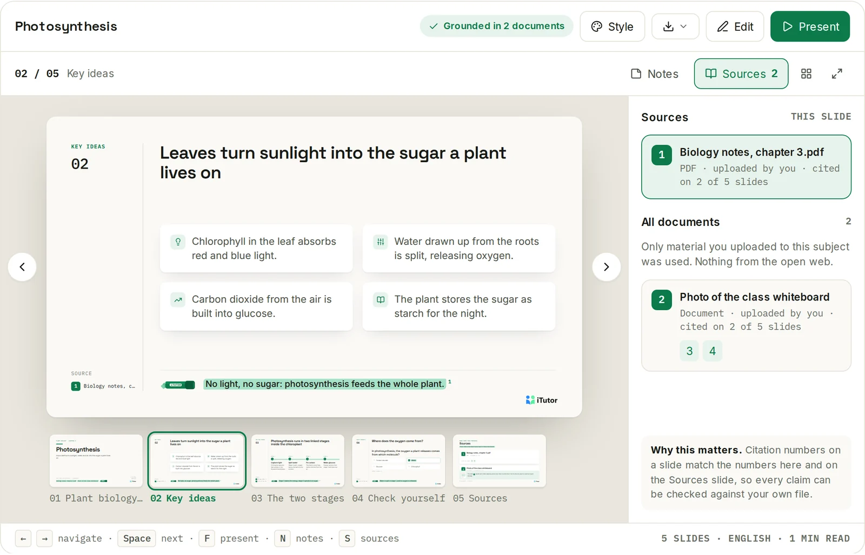Open the grid view of all slides
The width and height of the screenshot is (865, 555).
coord(806,73)
